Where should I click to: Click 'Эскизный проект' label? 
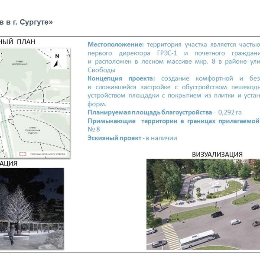(x=114, y=138)
